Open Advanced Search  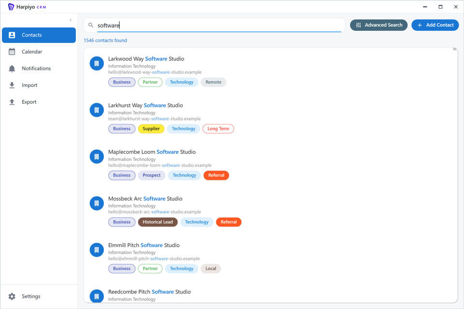(x=379, y=25)
